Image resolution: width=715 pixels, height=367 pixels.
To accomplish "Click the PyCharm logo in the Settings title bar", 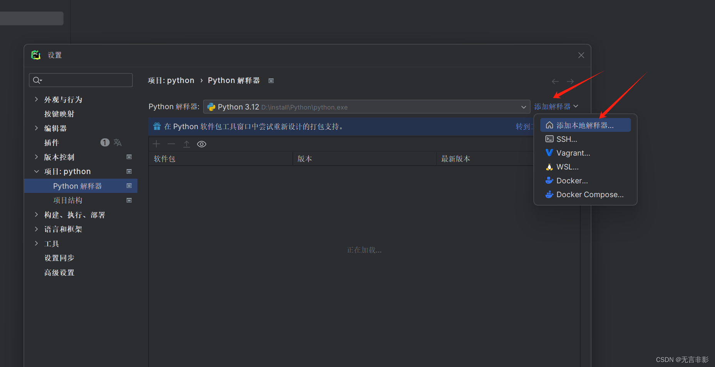I will pos(36,55).
